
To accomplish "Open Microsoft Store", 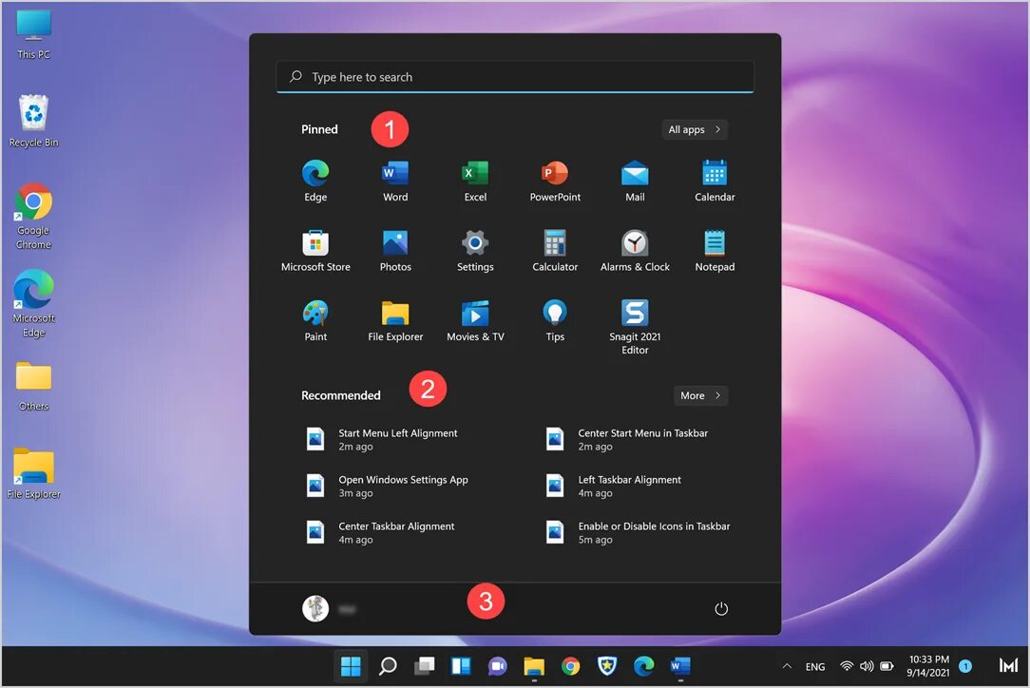I will (x=315, y=250).
